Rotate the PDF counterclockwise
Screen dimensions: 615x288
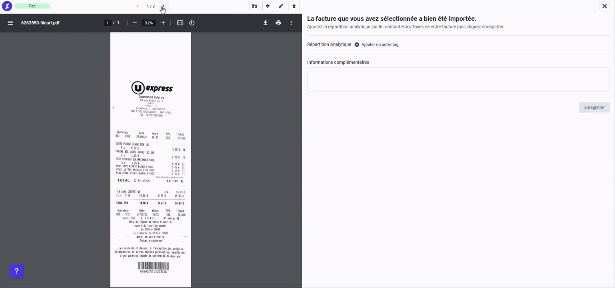click(192, 23)
